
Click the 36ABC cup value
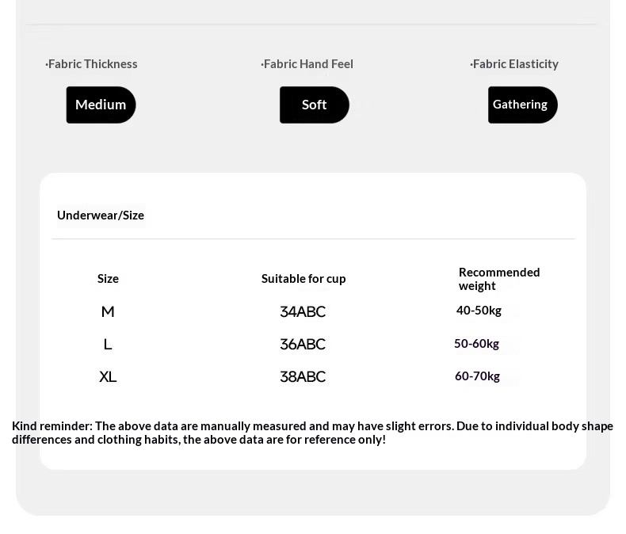303,344
